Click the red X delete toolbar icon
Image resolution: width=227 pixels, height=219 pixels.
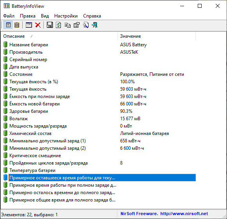tap(38, 25)
